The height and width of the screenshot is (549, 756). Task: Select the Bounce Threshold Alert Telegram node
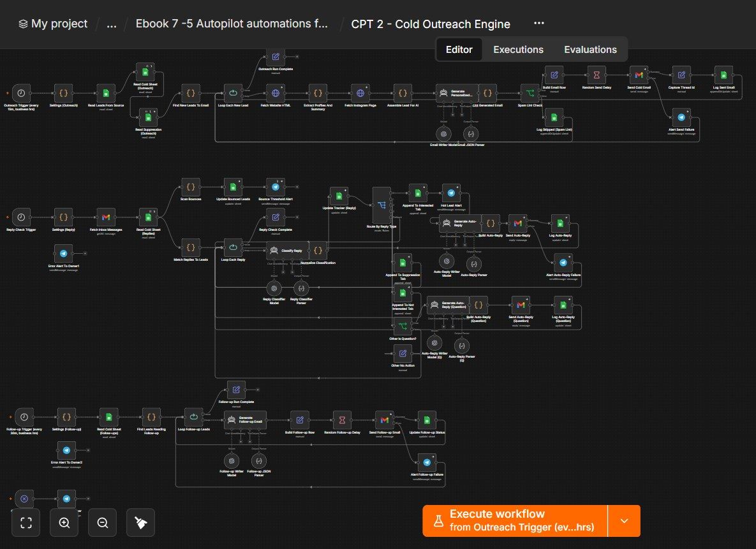coord(276,187)
